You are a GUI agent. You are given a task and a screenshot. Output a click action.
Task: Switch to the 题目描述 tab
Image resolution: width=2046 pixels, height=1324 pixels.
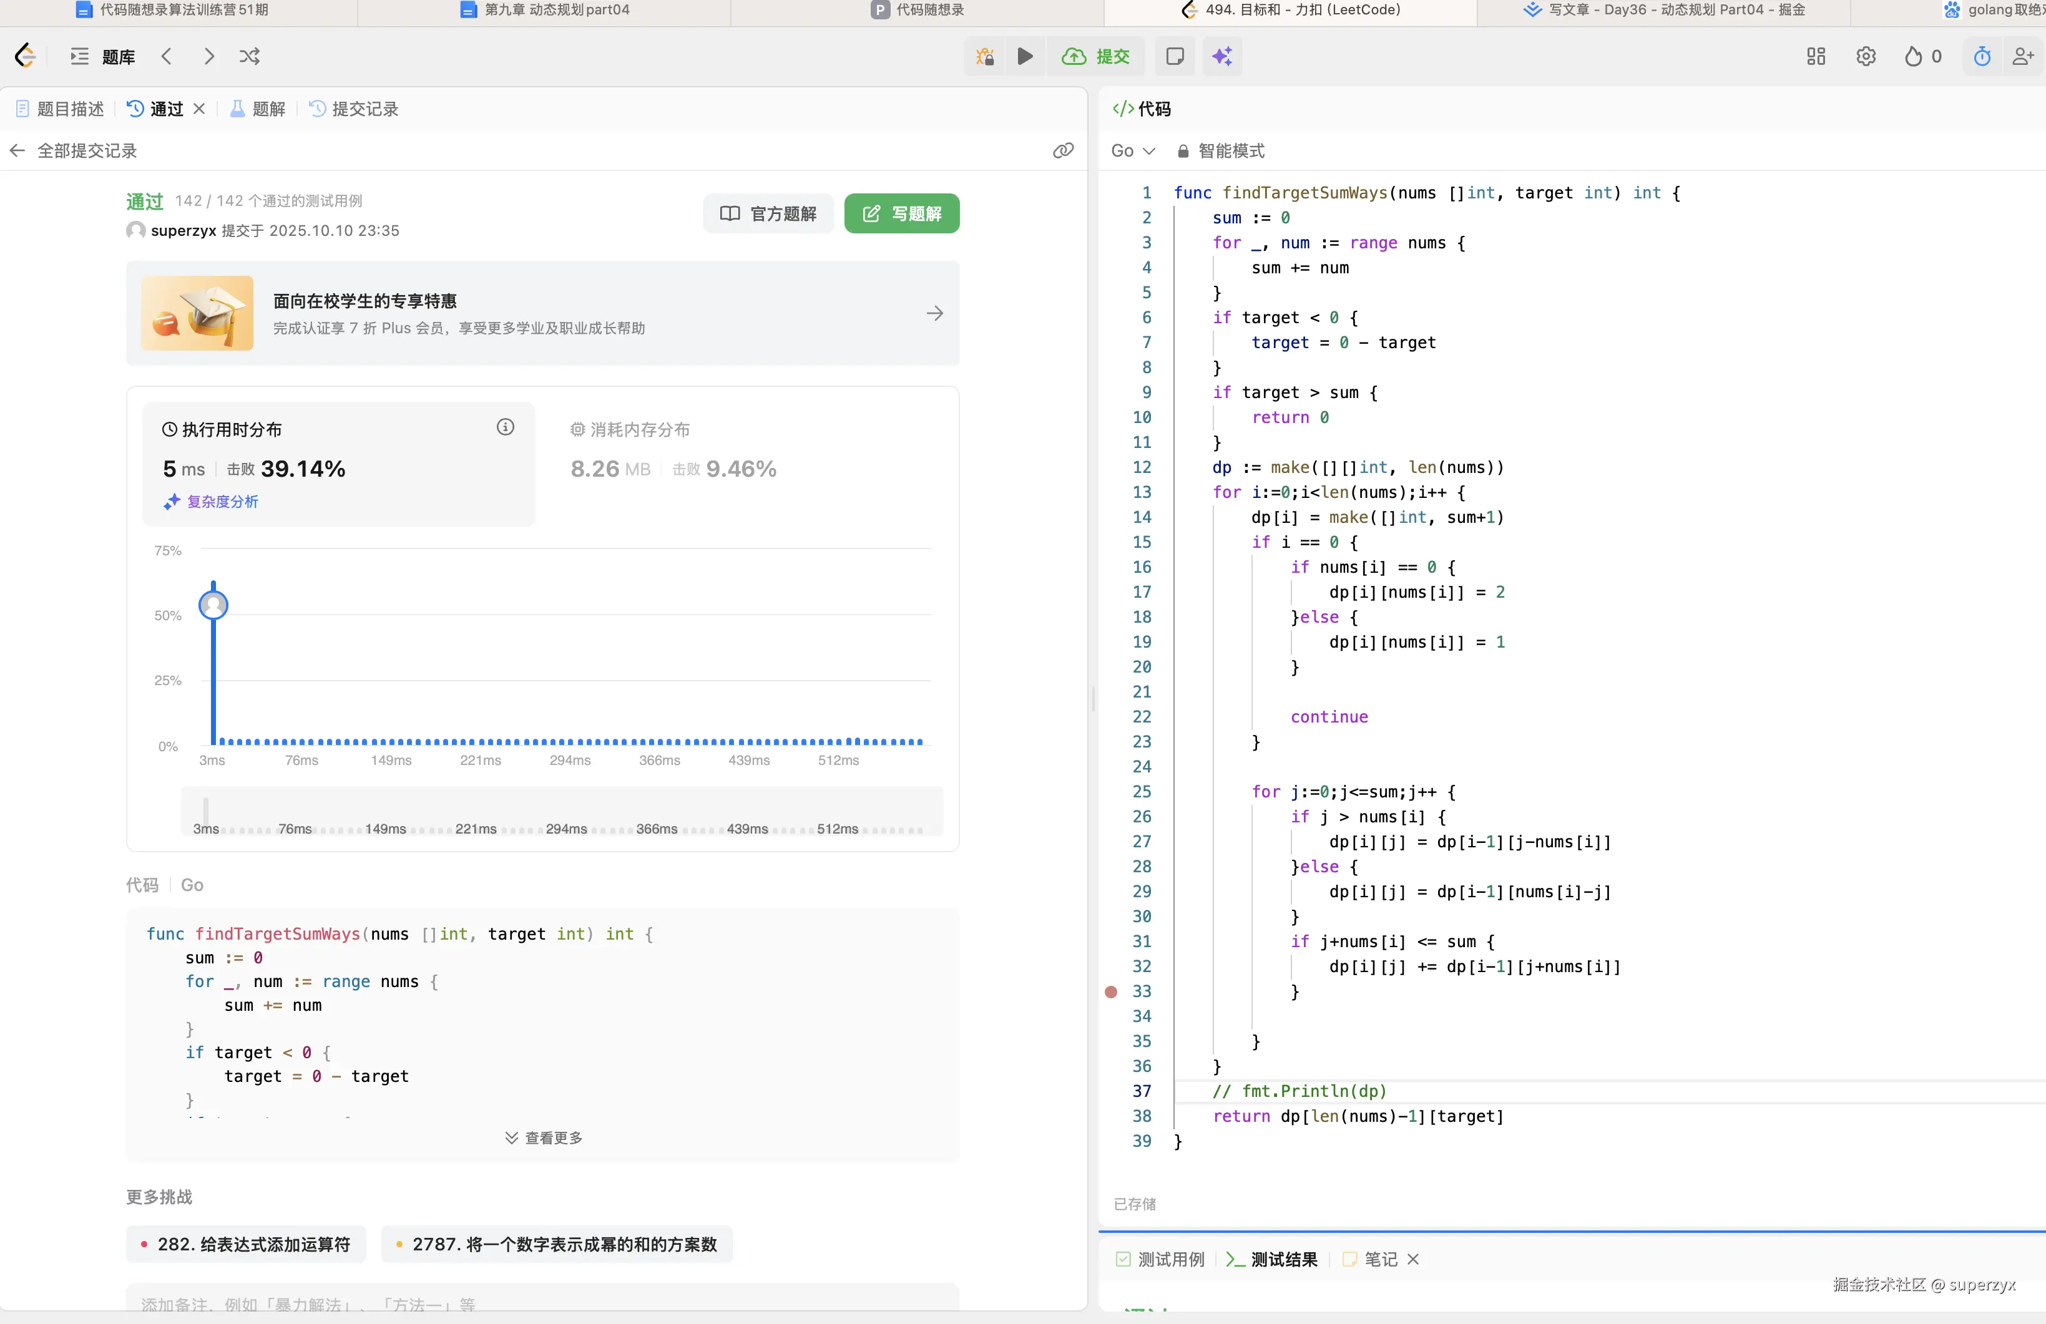[59, 109]
